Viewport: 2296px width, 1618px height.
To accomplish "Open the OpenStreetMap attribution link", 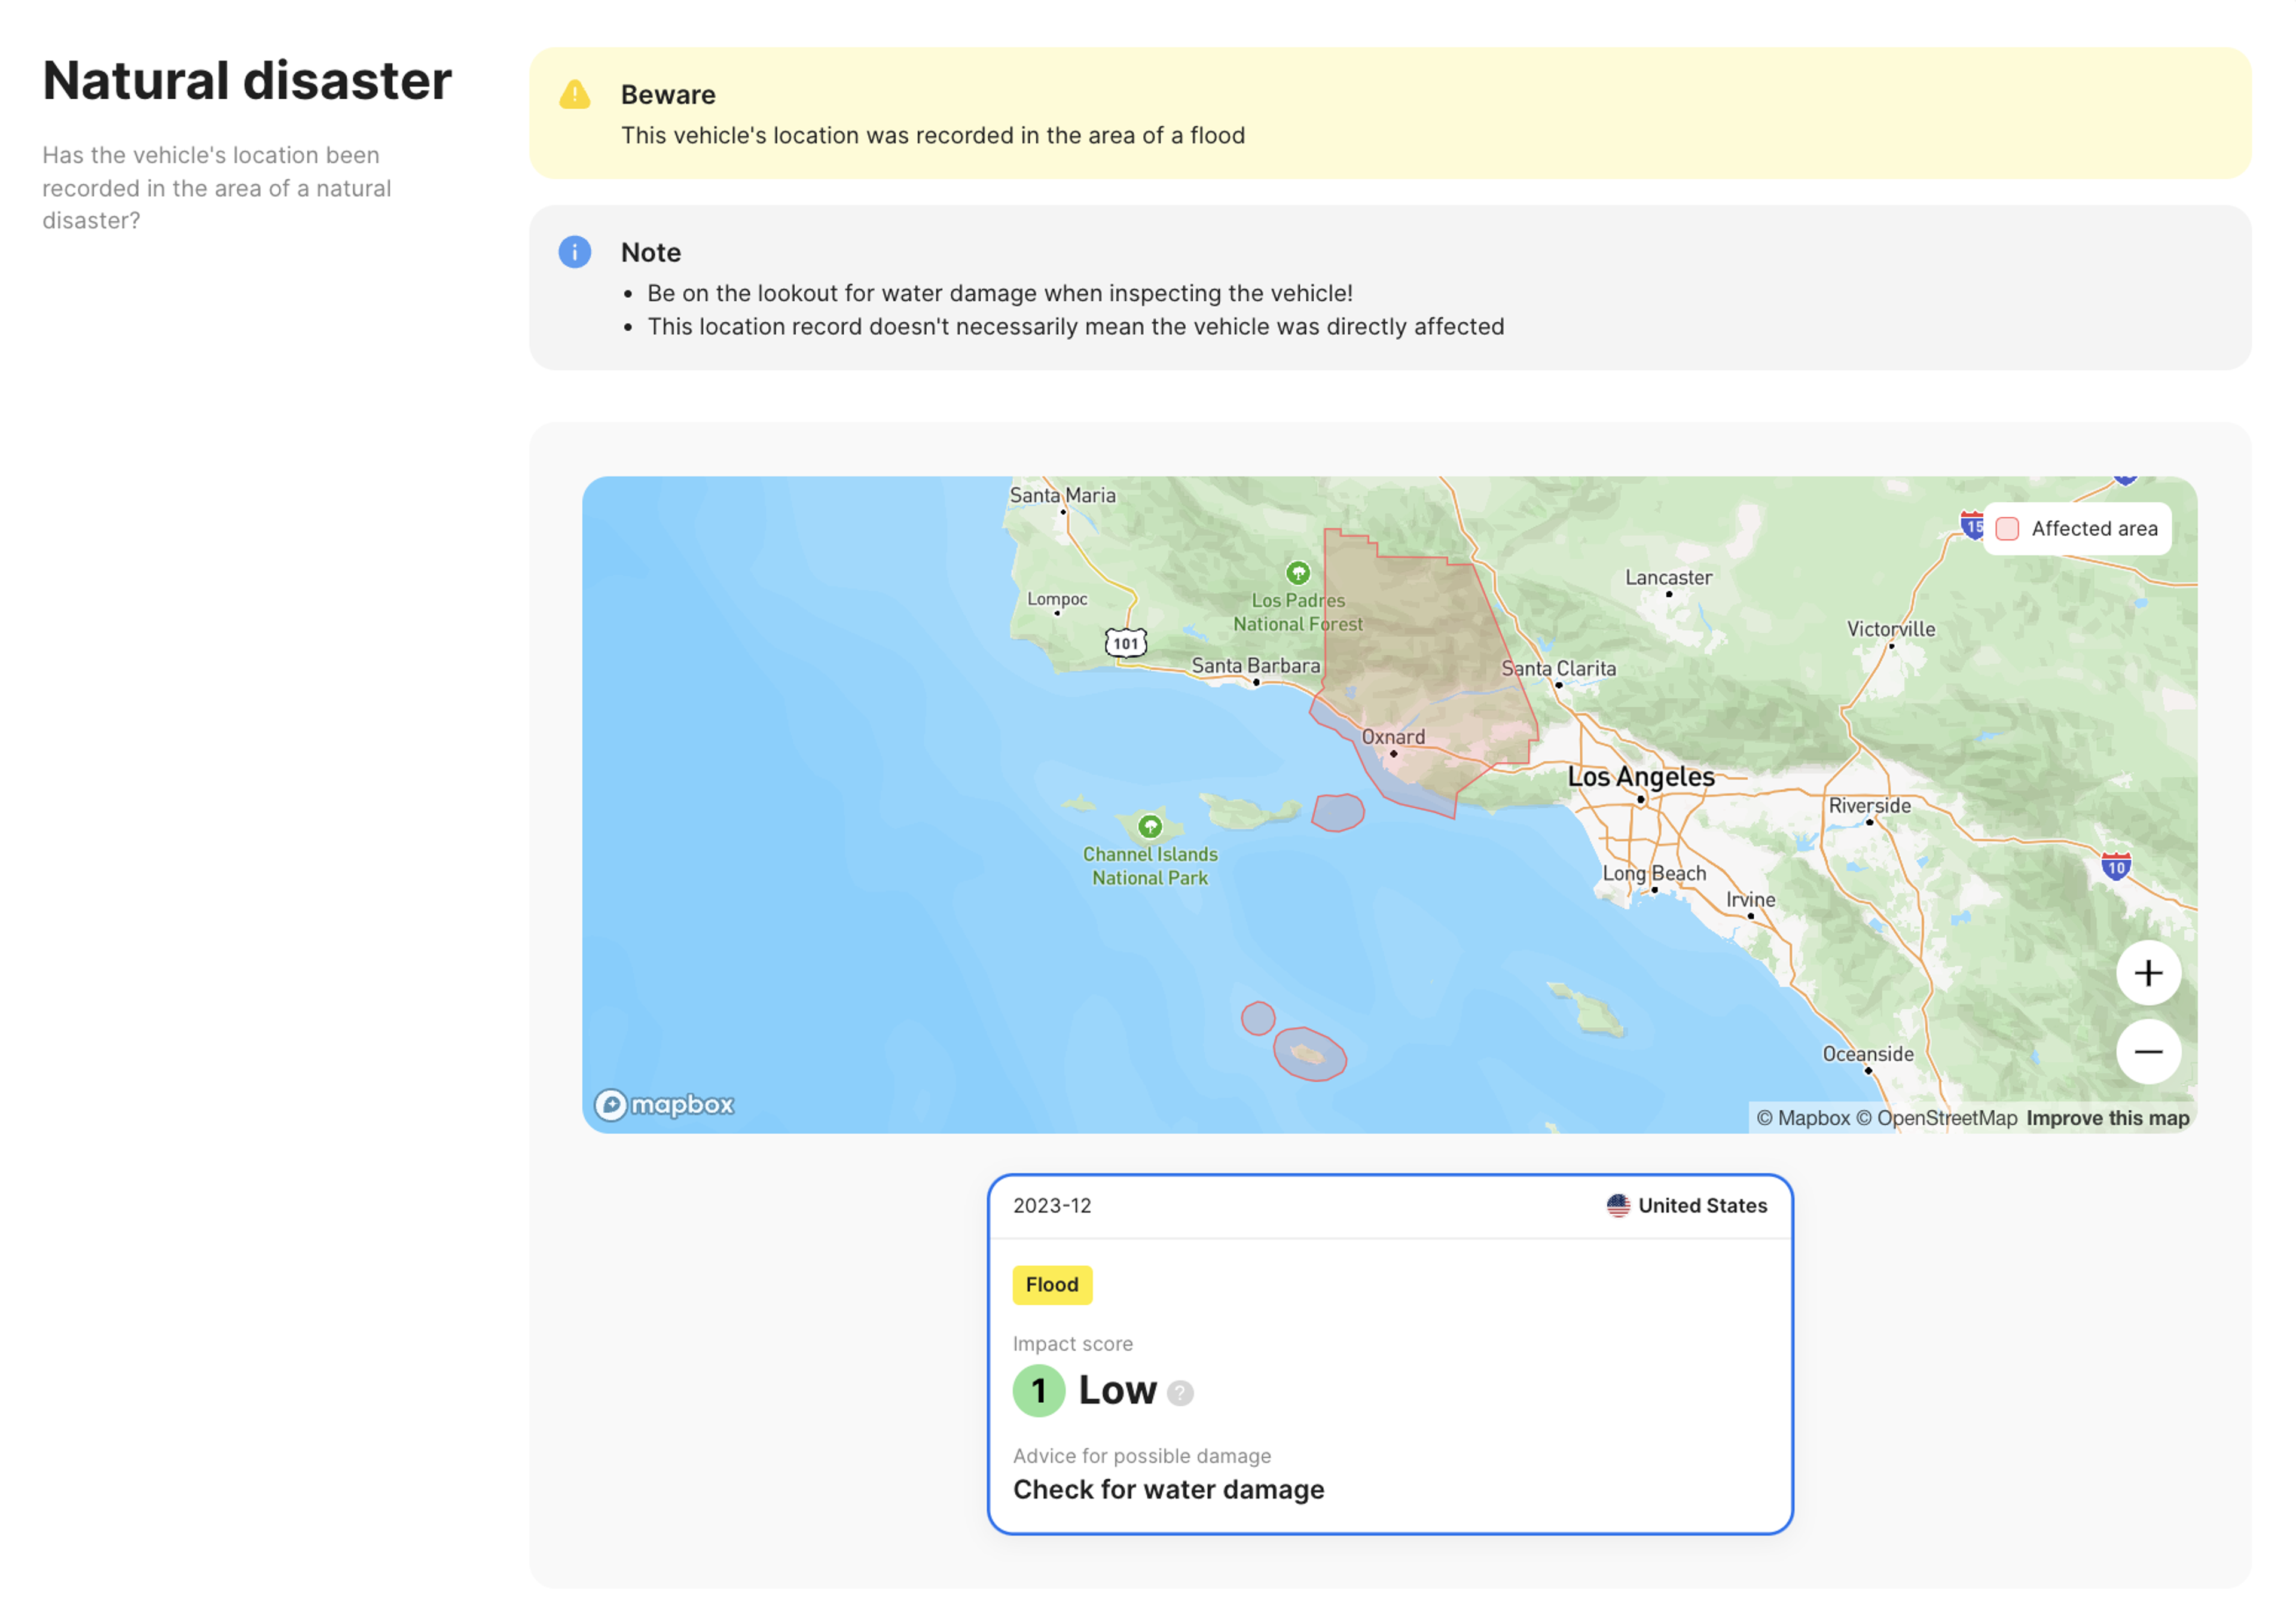I will (1936, 1118).
